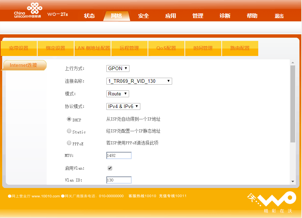Viewport: 302px width, 218px height.
Task: Select the Static radio button
Action: coord(69,131)
